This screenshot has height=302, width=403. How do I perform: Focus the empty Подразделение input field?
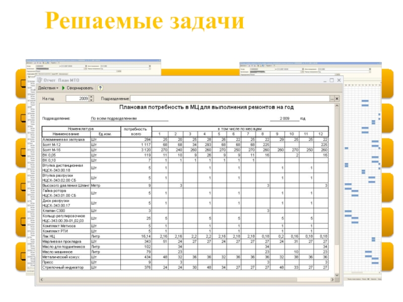pyautogui.click(x=230, y=99)
